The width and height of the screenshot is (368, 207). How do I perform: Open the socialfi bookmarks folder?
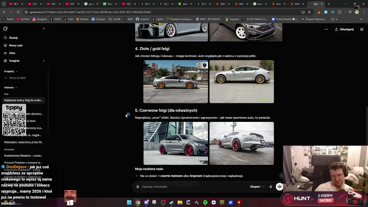click(x=114, y=19)
